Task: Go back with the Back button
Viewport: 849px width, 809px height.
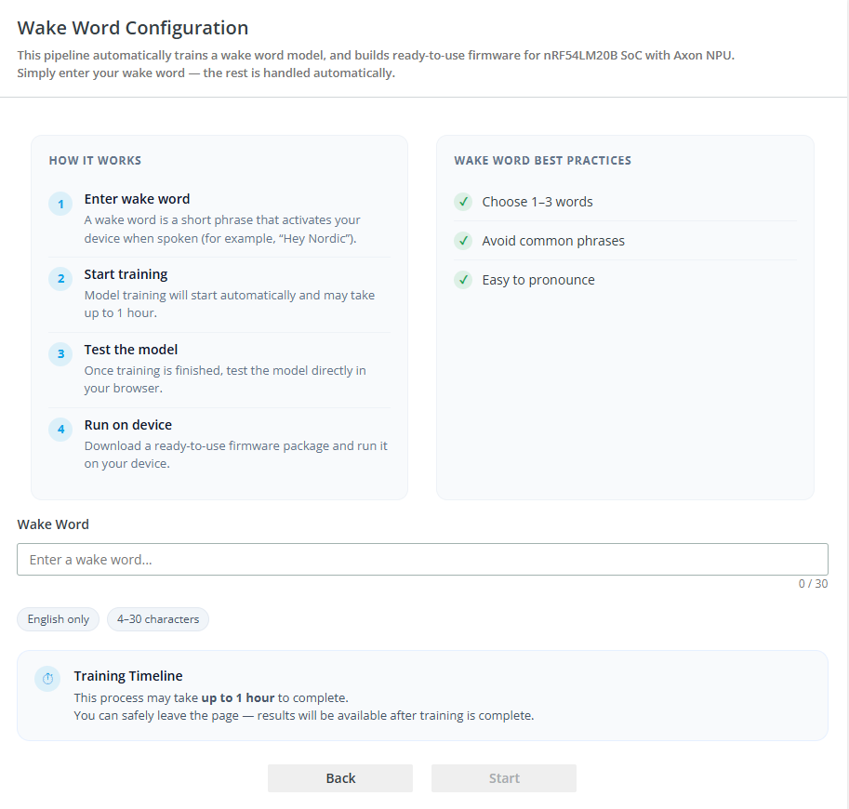Action: pos(340,778)
